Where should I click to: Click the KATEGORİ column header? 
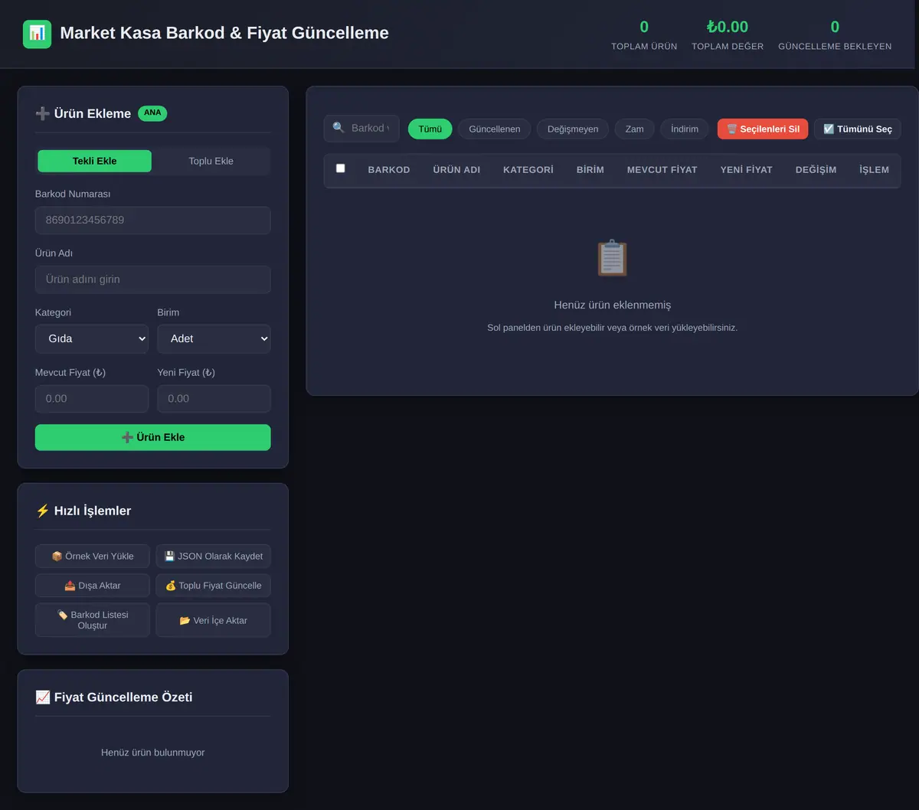point(528,170)
